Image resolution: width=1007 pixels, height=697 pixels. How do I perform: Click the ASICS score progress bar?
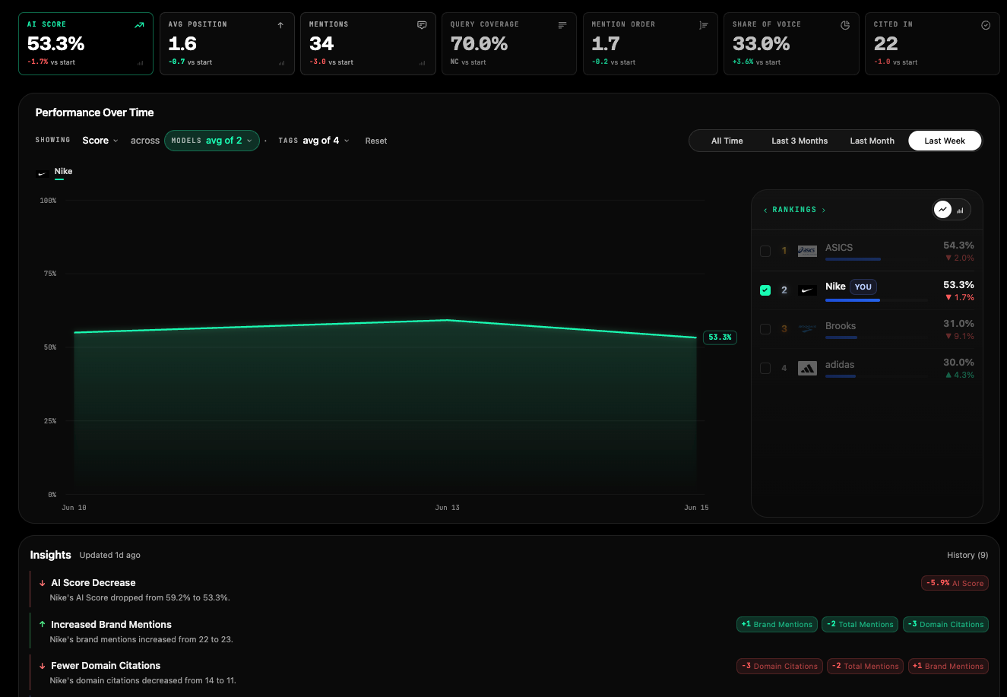point(876,259)
